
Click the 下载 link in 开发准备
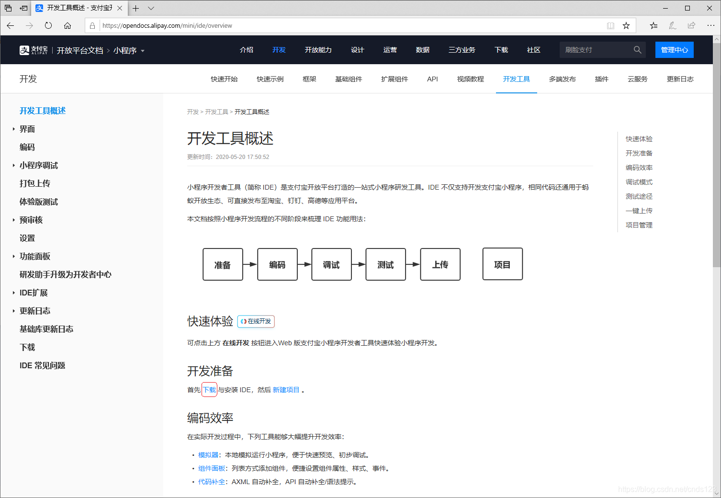(210, 390)
